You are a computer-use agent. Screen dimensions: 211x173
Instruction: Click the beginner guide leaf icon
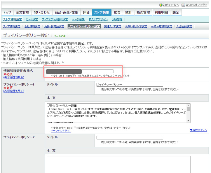click(161, 5)
